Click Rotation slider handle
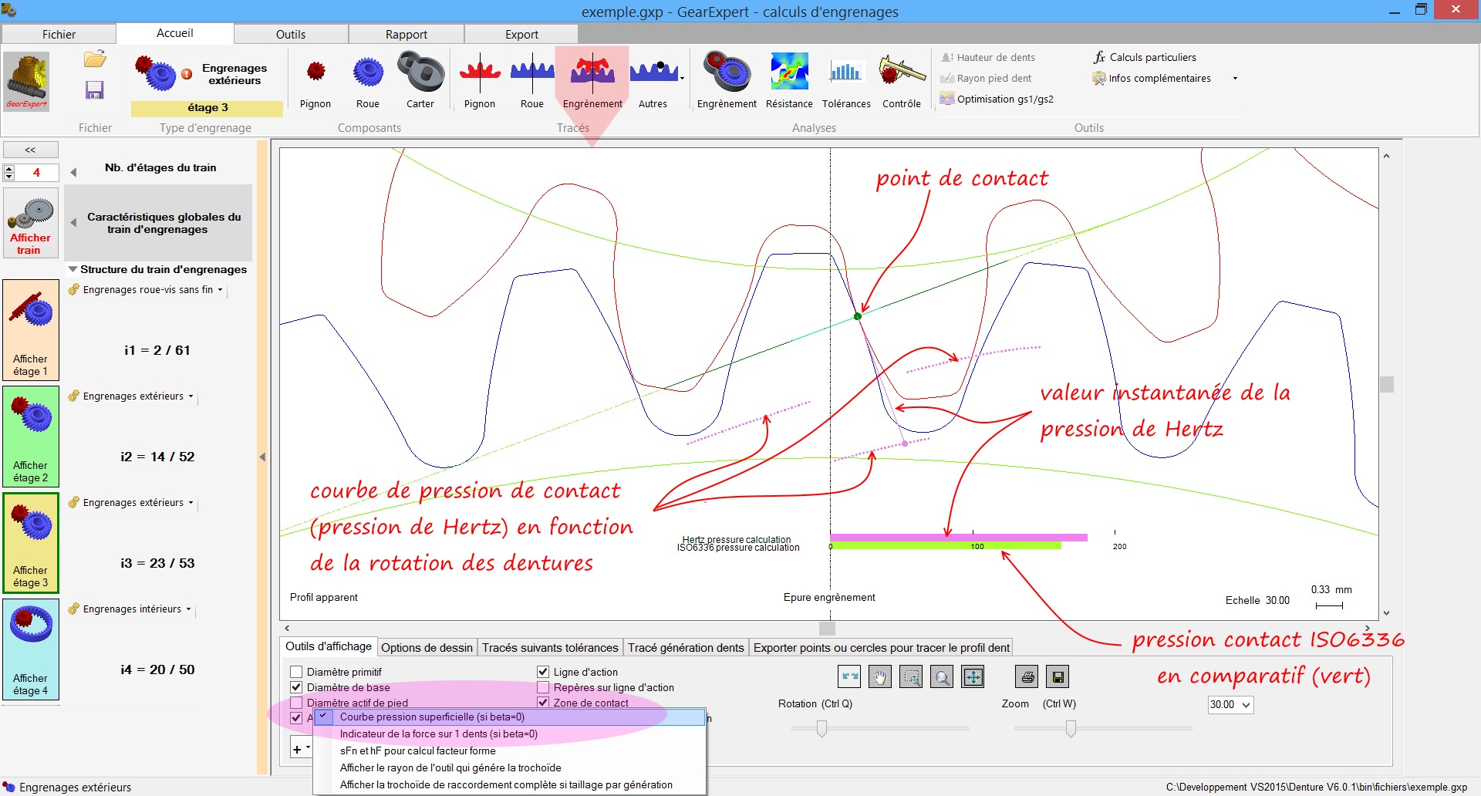1481x796 pixels. [x=821, y=728]
